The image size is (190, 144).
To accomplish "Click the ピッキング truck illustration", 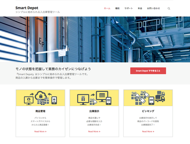I will 148,98.
